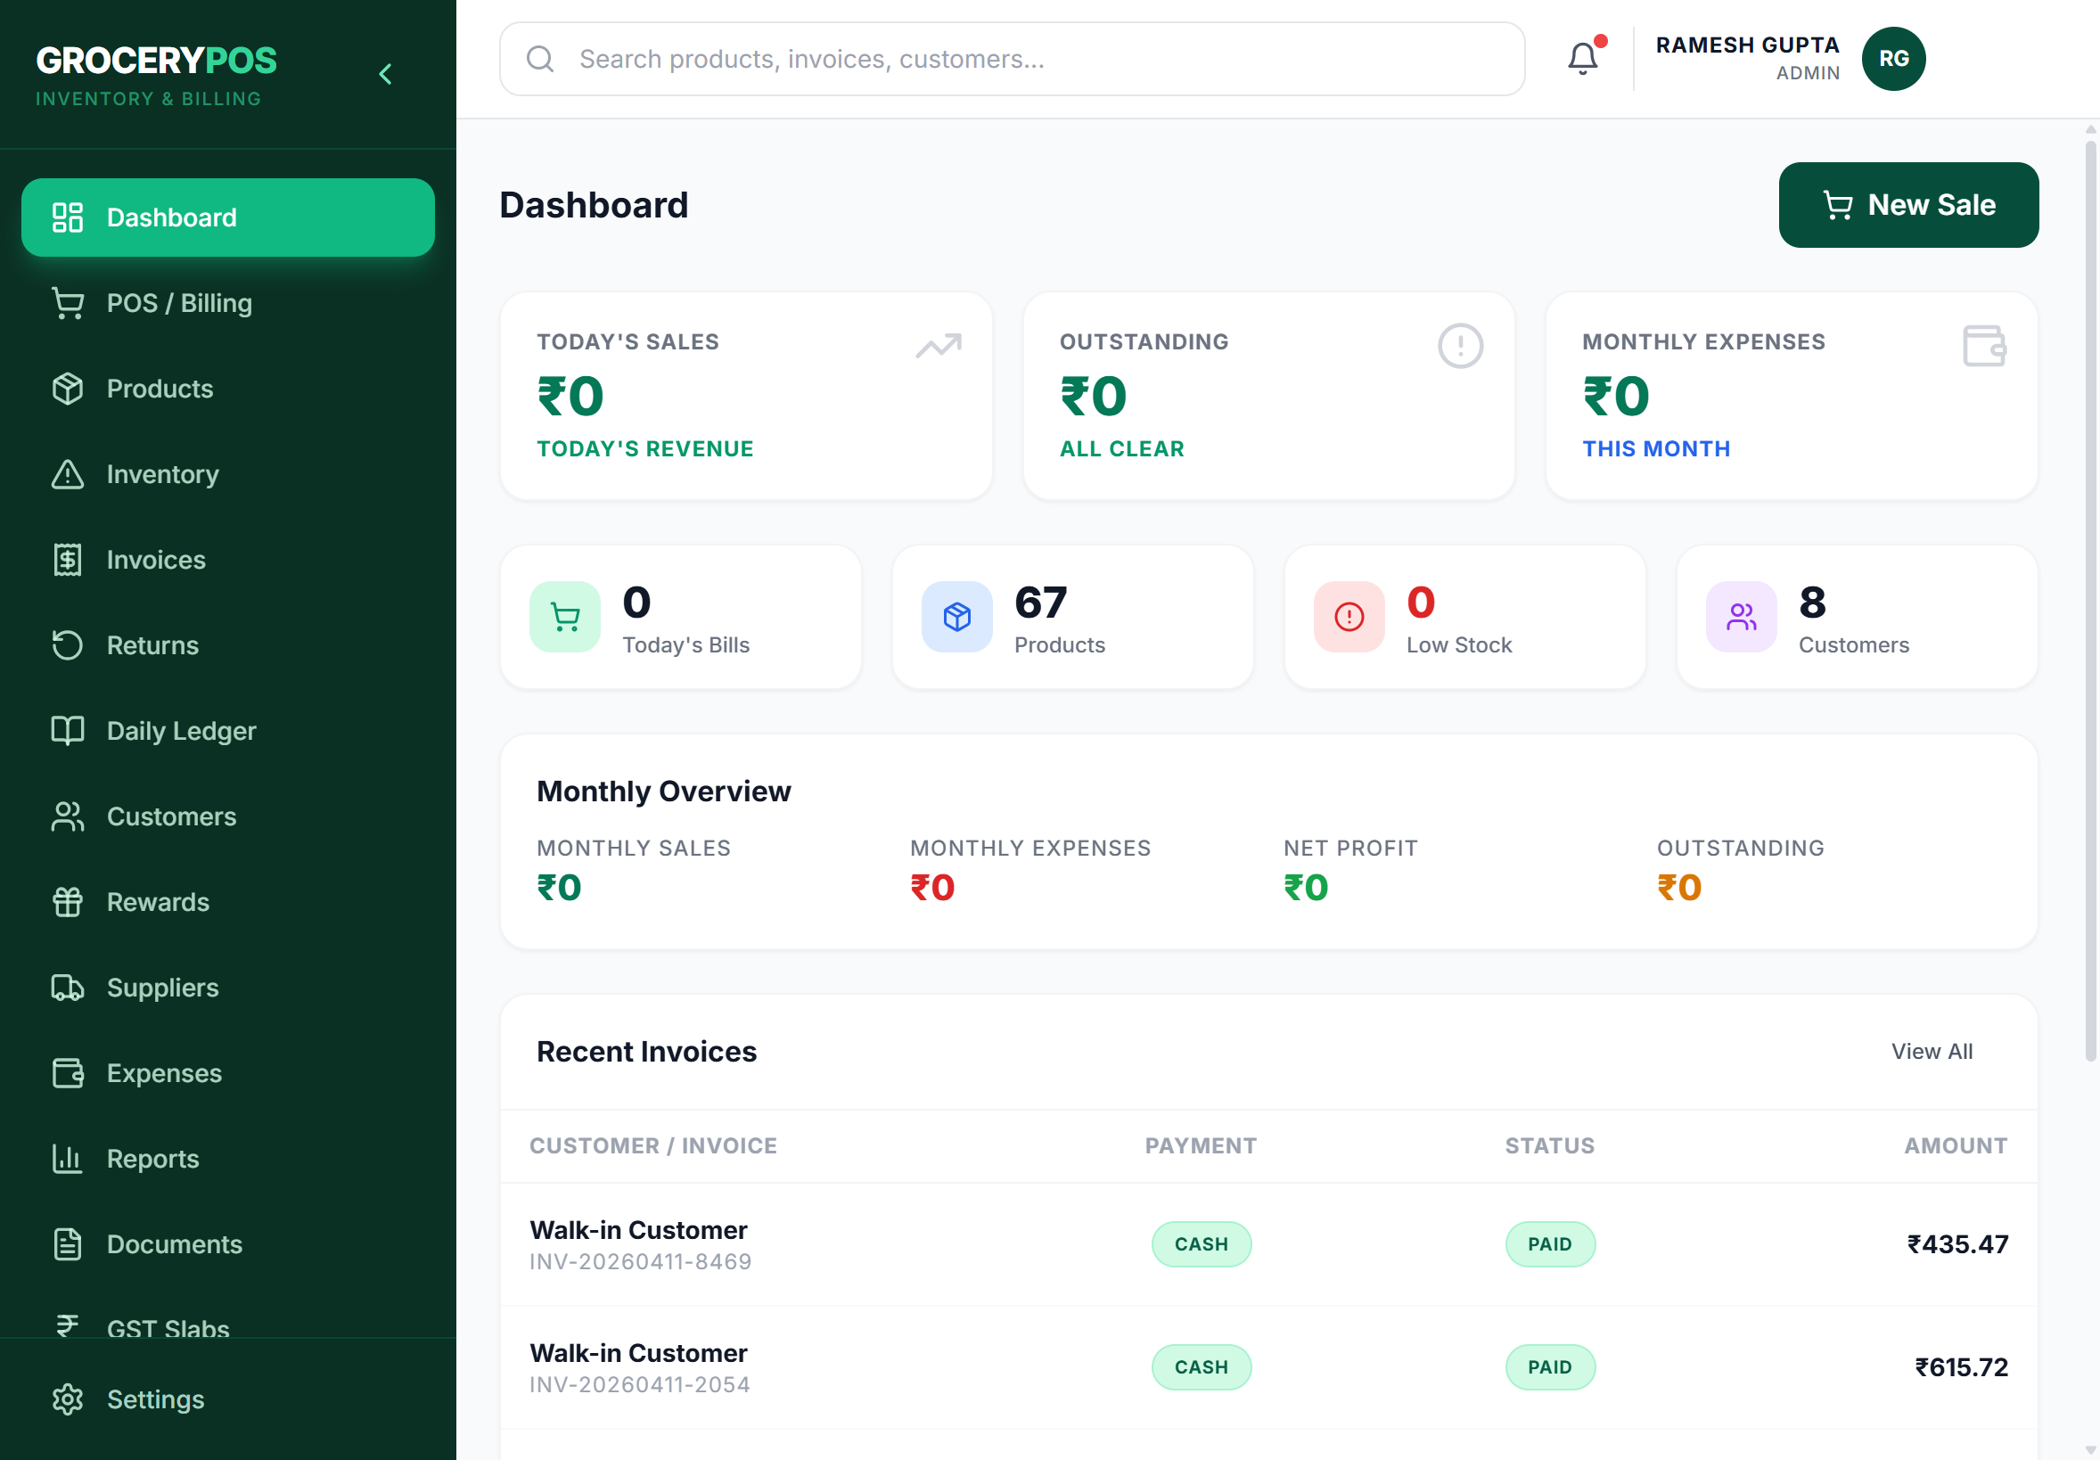The height and width of the screenshot is (1460, 2100).
Task: Click the POS / Billing cart icon
Action: click(x=68, y=304)
